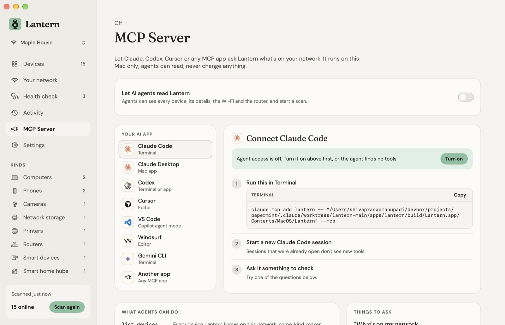Screen dimensions: 505x325
Task: Select Another app, Any MCP app
Action: coord(165,277)
